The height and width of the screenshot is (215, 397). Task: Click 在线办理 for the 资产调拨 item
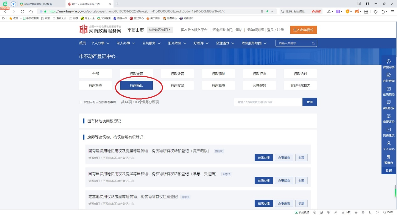coord(264,158)
